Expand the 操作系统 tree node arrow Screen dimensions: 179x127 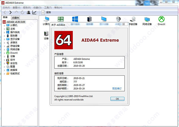pos(4,32)
